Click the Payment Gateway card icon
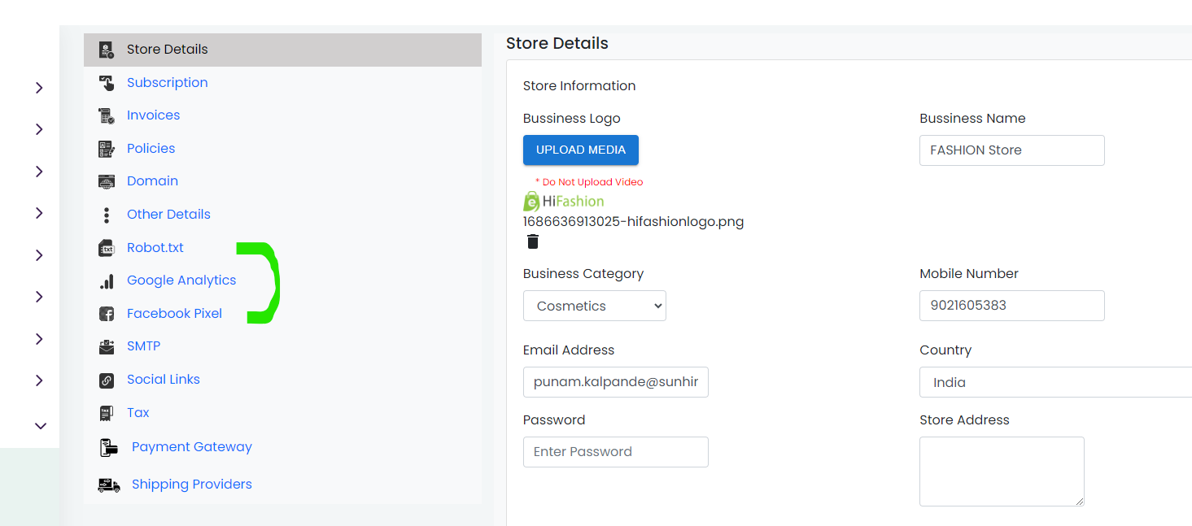This screenshot has width=1192, height=526. [x=108, y=447]
